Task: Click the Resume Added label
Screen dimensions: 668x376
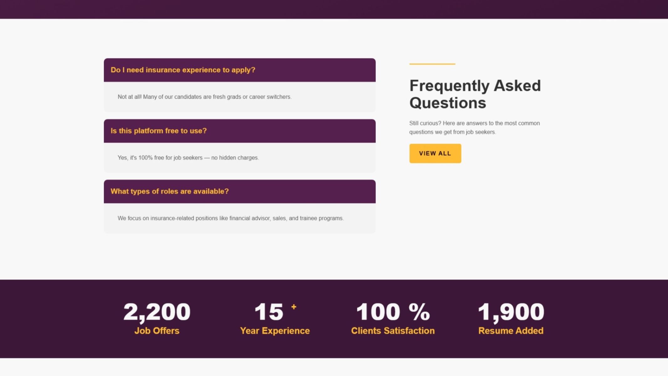Action: [511, 331]
